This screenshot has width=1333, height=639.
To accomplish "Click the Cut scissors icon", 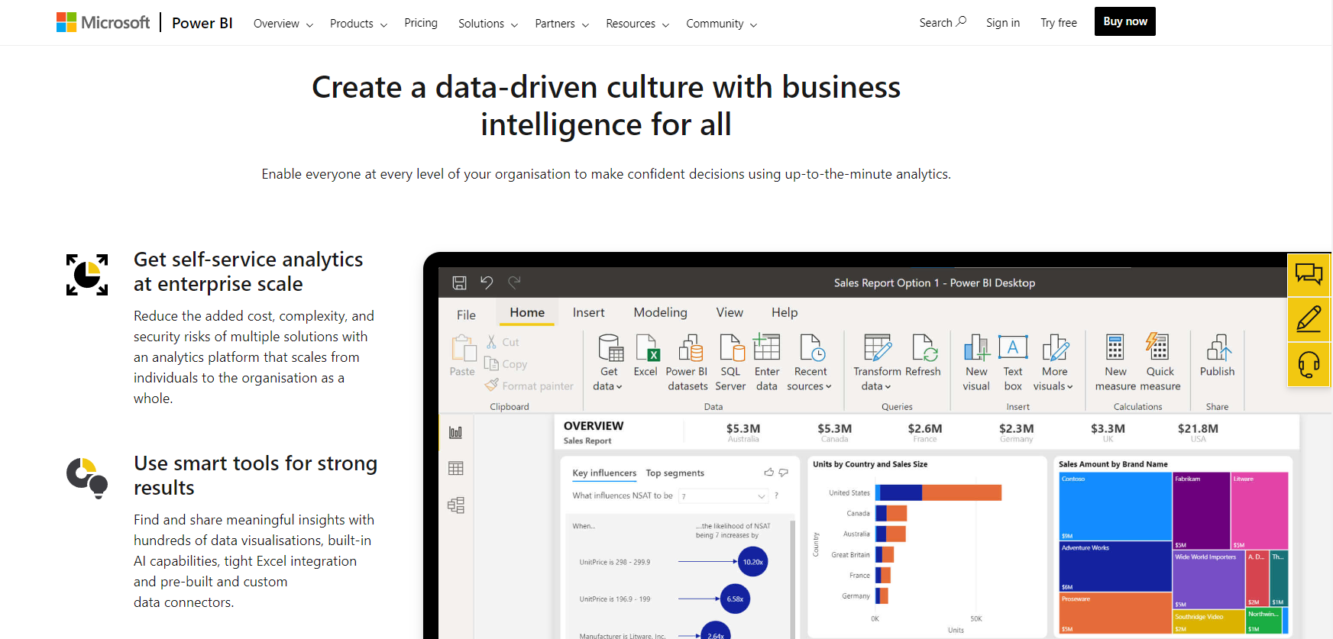I will [492, 342].
